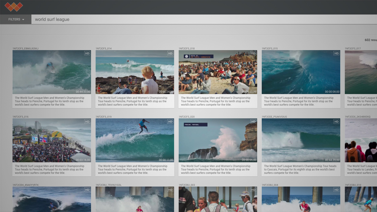Click HD badge on clip 1NT2CBU_003
This screenshot has width=377, height=212.
[x=253, y=190]
